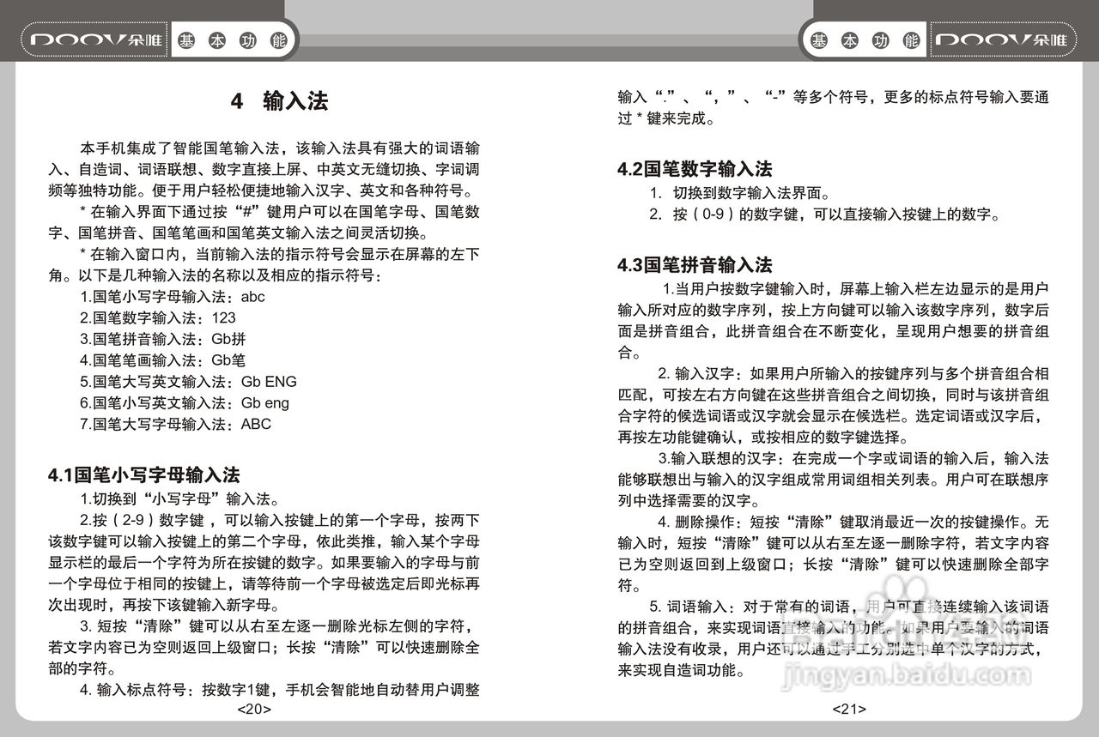Image resolution: width=1099 pixels, height=737 pixels.
Task: Select the 本 badge in the left header
Action: click(217, 39)
